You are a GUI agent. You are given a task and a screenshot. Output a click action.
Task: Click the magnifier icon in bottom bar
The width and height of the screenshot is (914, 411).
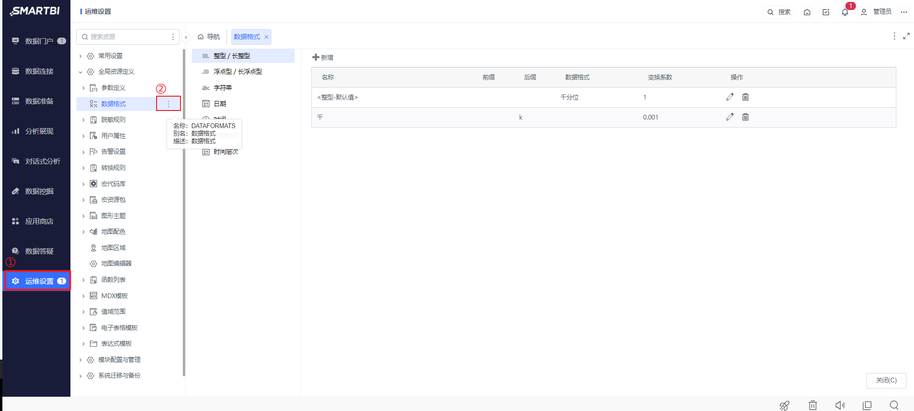(x=894, y=405)
